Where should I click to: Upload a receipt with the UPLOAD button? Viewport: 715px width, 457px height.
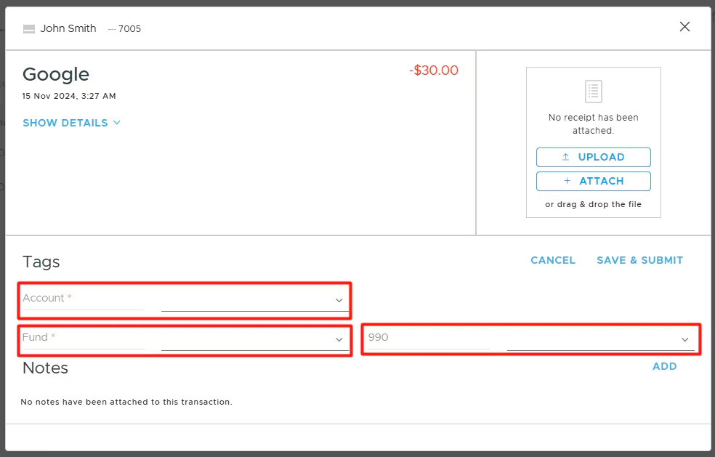coord(593,157)
